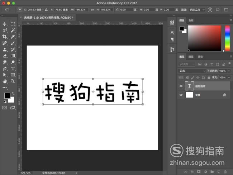The width and height of the screenshot is (233, 175).
Task: Click the foreground color swatch in toolbar
Action: [x=7, y=96]
